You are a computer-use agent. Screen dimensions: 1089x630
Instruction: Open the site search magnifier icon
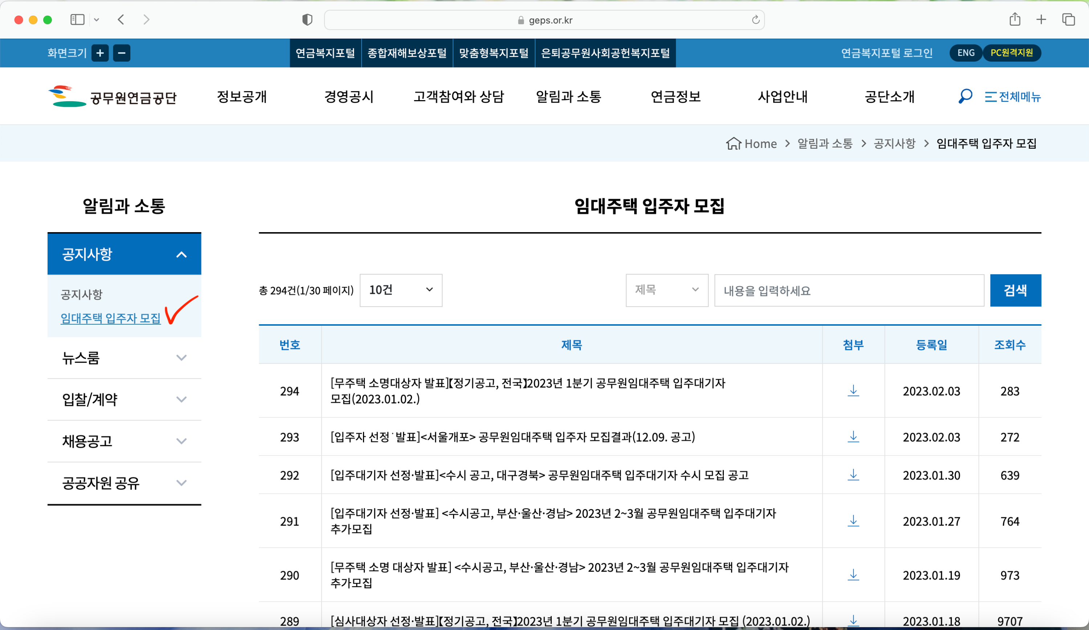[x=965, y=96]
